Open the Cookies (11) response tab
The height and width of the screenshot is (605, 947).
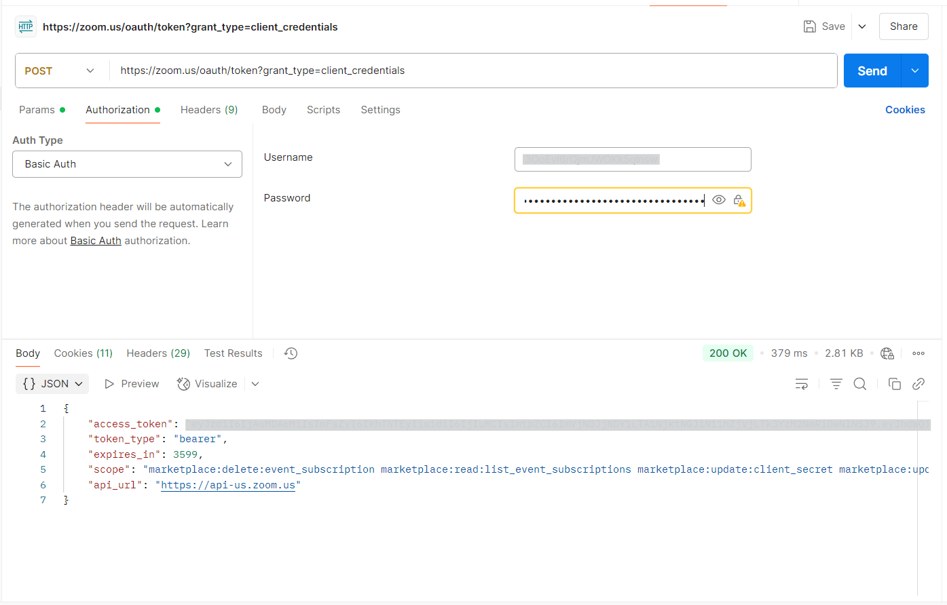tap(83, 353)
